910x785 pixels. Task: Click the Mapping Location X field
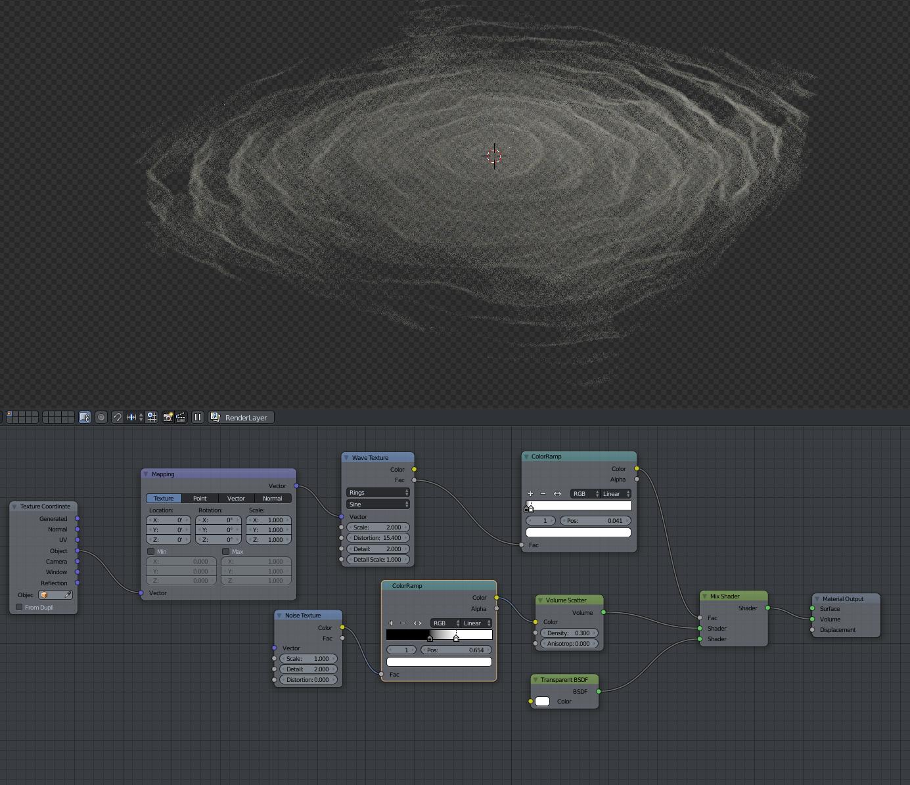coord(168,520)
